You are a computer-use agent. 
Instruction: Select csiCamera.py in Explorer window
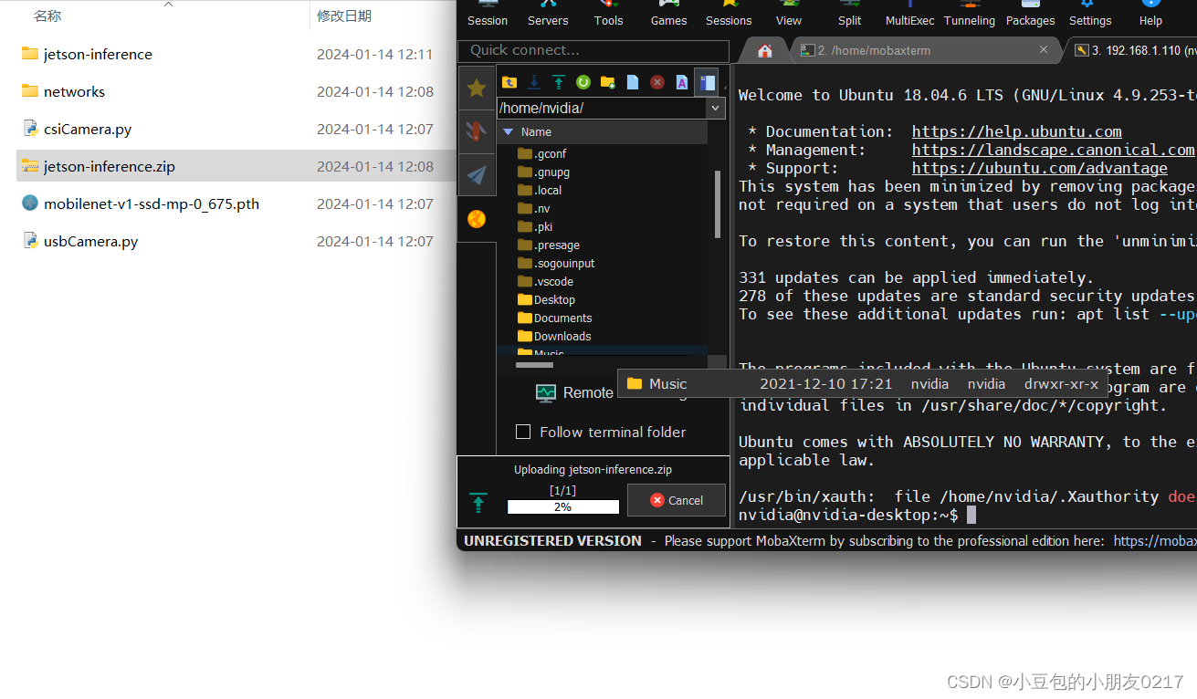236,129
